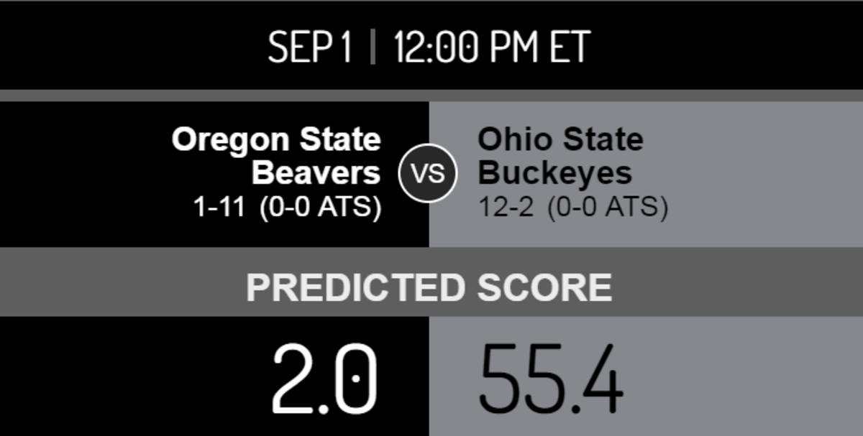Click the black predicted score box
This screenshot has height=436, width=863.
(214, 376)
